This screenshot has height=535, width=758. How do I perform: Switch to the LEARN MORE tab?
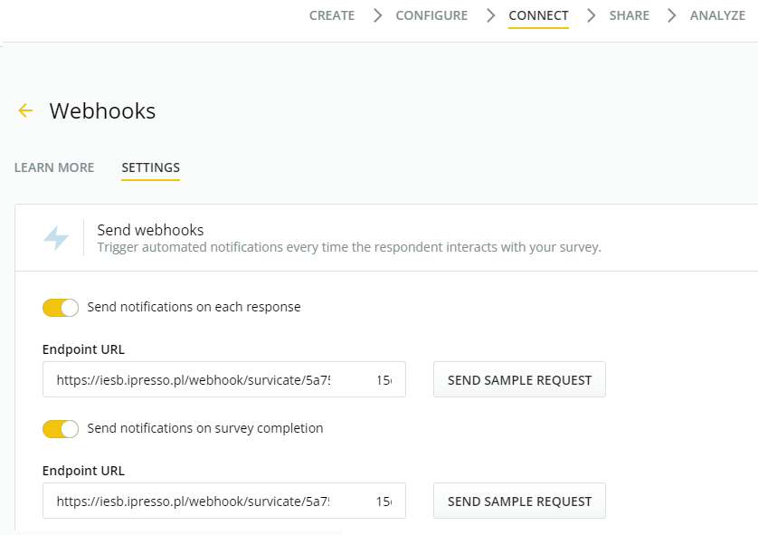point(54,167)
